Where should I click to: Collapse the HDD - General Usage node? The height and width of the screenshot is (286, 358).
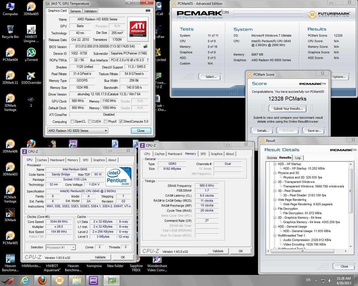[x=275, y=227]
